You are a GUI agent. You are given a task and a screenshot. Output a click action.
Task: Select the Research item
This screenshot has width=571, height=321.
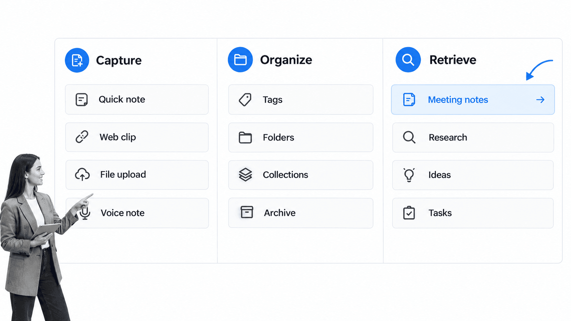point(473,137)
